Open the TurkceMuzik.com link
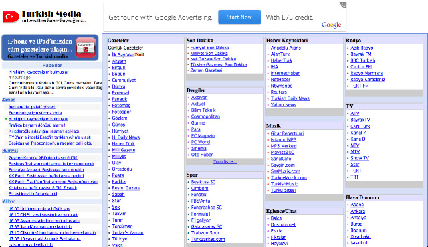Screen dimensions: 428x247 (289, 178)
